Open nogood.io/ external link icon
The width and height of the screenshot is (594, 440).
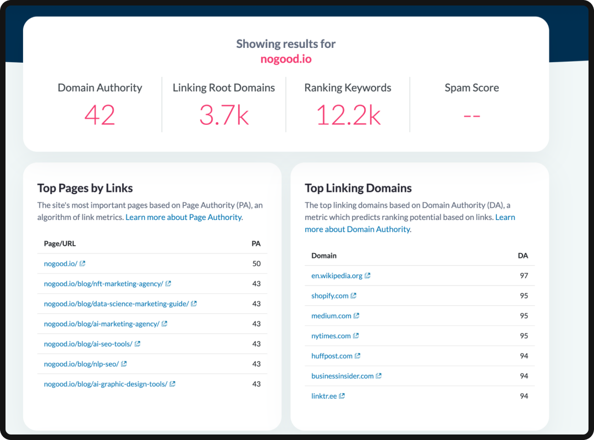(x=82, y=263)
